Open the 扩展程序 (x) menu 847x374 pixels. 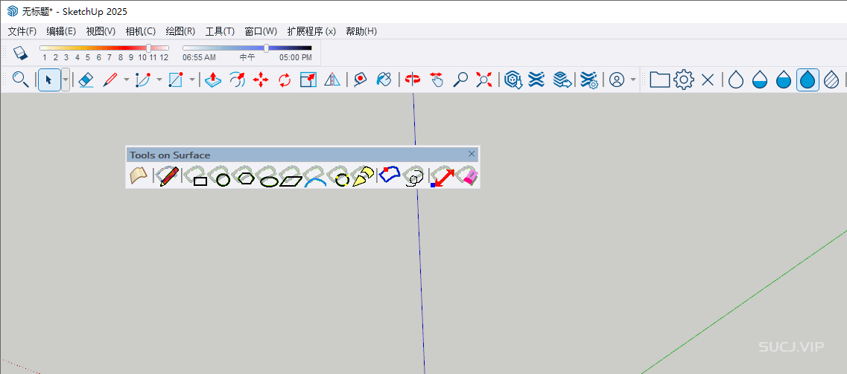click(x=311, y=31)
